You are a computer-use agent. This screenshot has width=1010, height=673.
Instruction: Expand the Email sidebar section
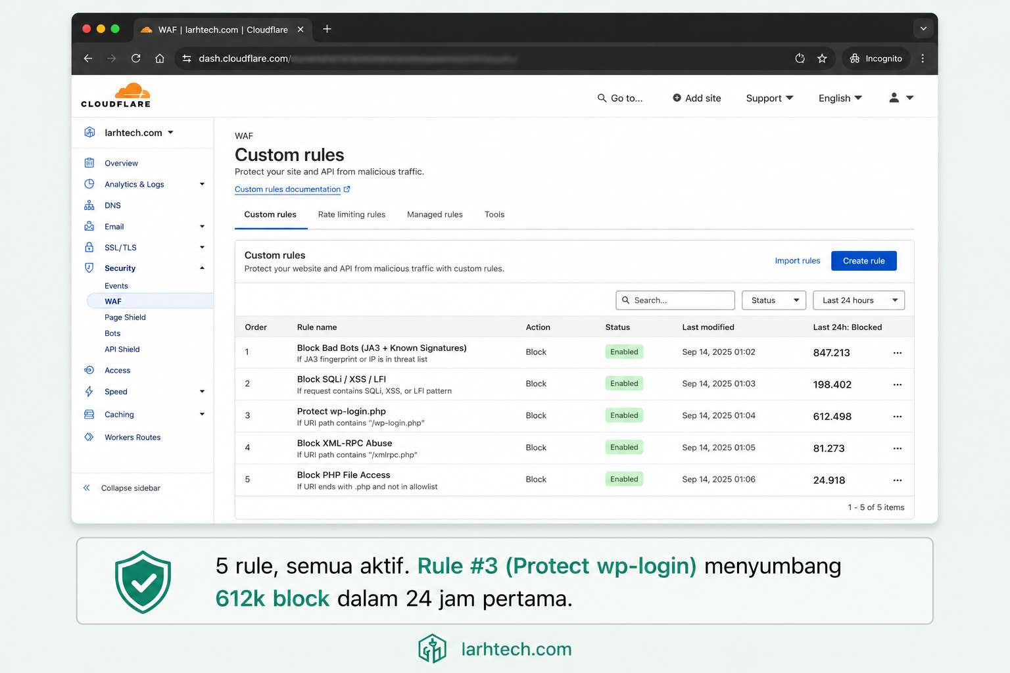[202, 226]
